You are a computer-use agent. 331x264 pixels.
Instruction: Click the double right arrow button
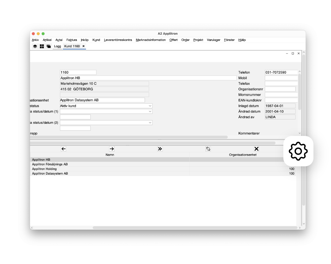coord(160,149)
